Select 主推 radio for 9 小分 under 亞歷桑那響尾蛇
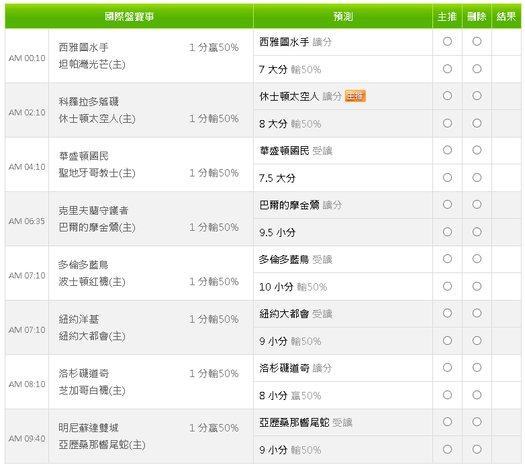Screen dimensions: 525x467 click(447, 450)
